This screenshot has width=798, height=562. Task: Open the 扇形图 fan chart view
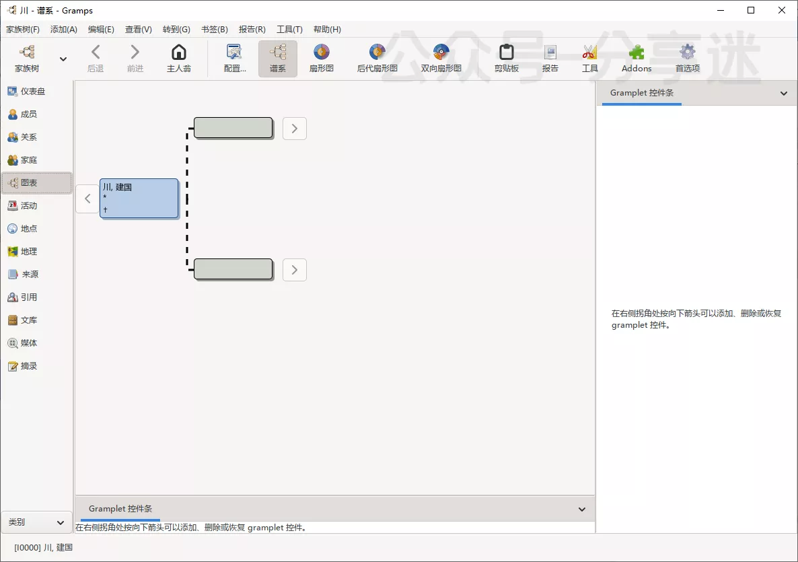(x=321, y=52)
